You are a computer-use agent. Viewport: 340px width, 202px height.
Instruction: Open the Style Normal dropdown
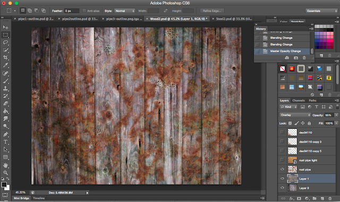pyautogui.click(x=124, y=11)
